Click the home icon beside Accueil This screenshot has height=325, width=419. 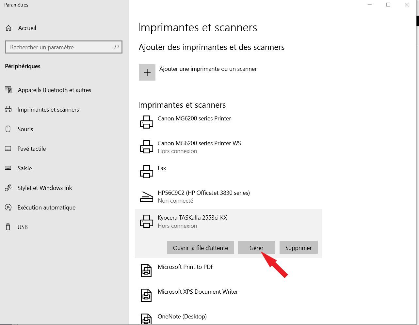click(x=8, y=28)
